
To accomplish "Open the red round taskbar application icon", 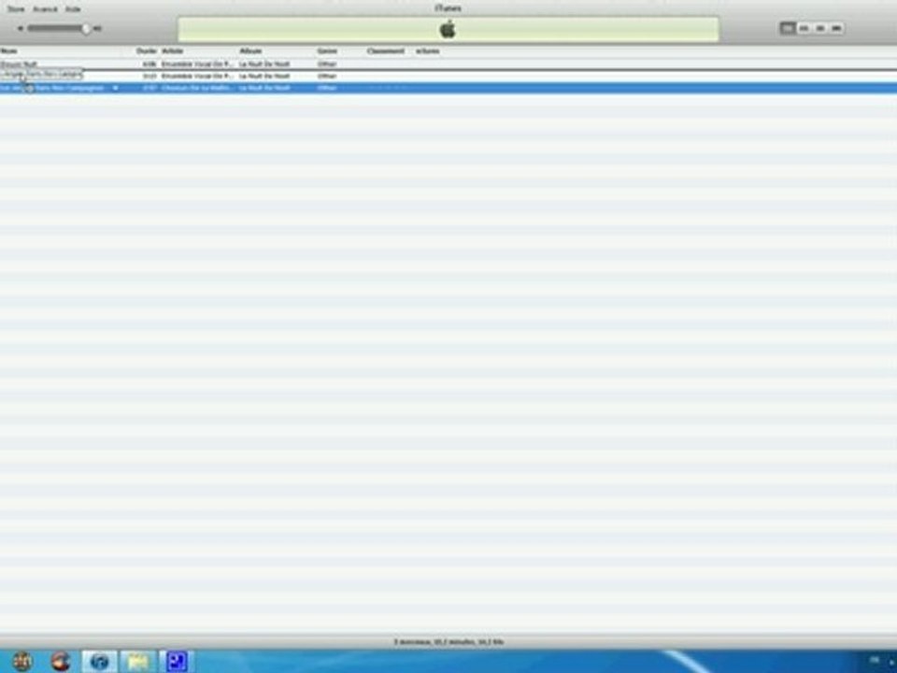I will point(61,661).
